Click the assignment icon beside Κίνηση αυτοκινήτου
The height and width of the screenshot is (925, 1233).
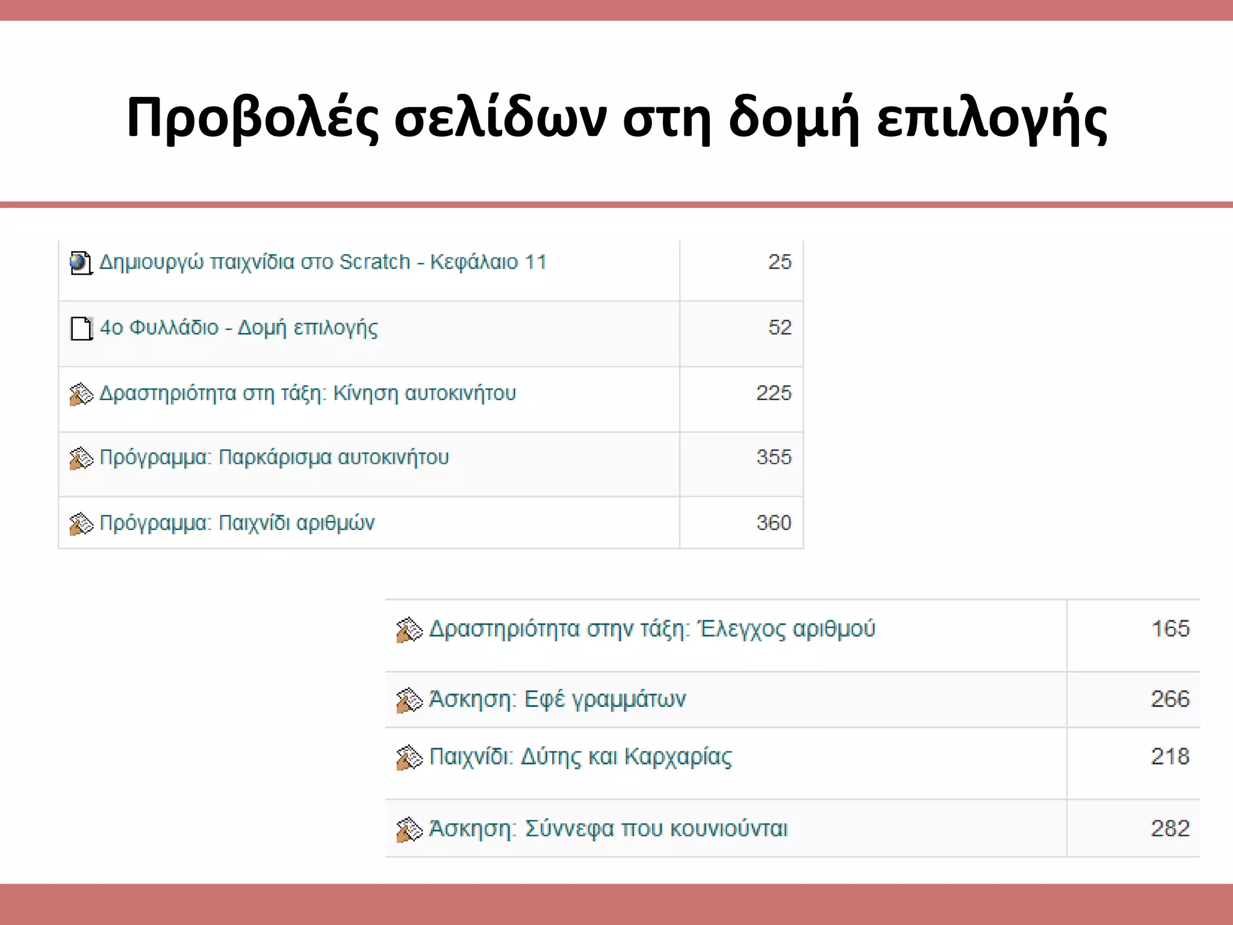coord(81,394)
